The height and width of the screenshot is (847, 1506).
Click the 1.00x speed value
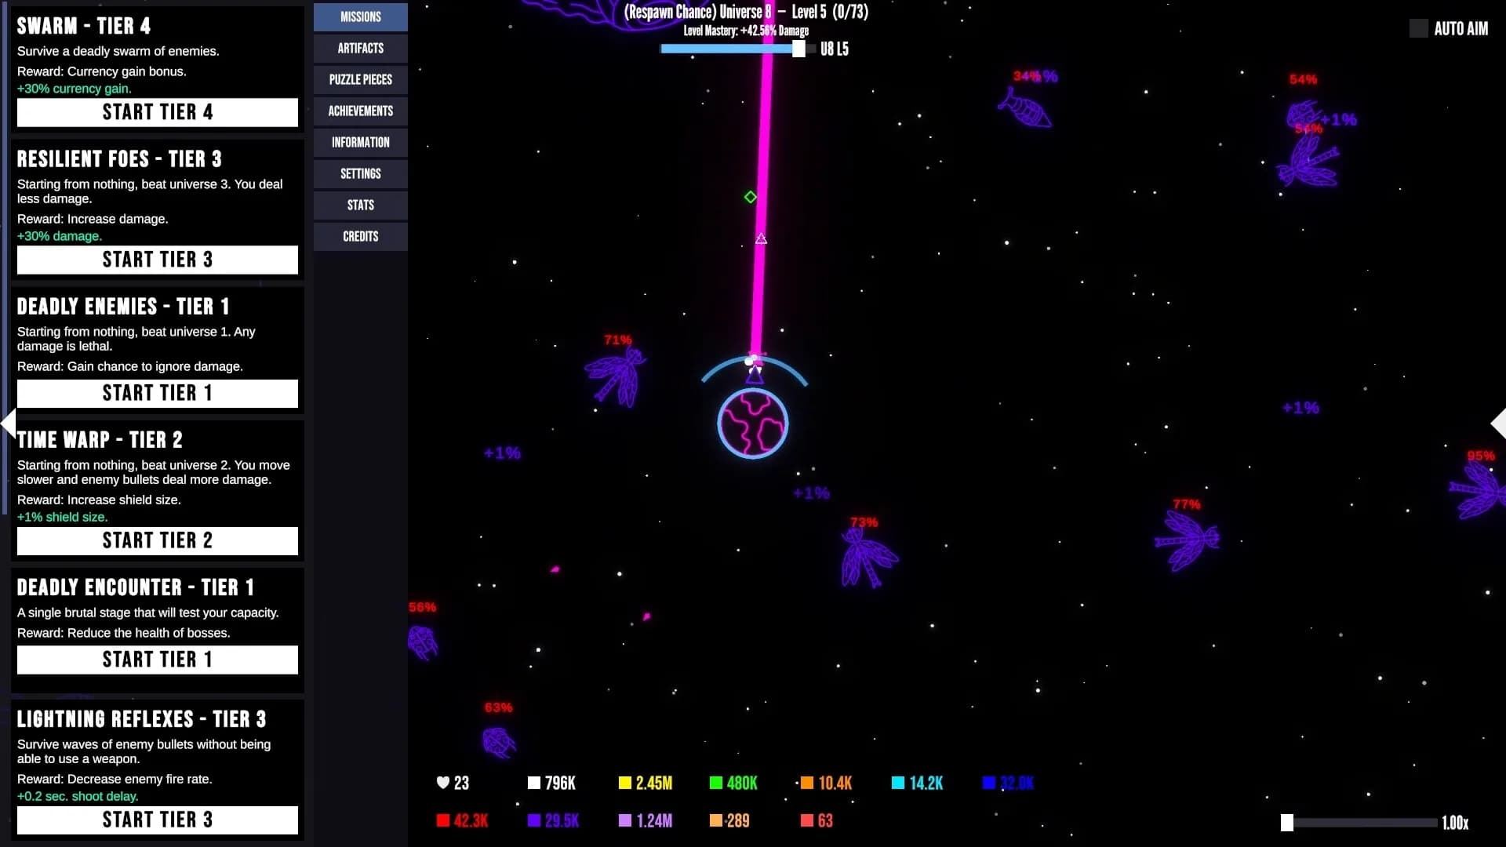(1455, 823)
